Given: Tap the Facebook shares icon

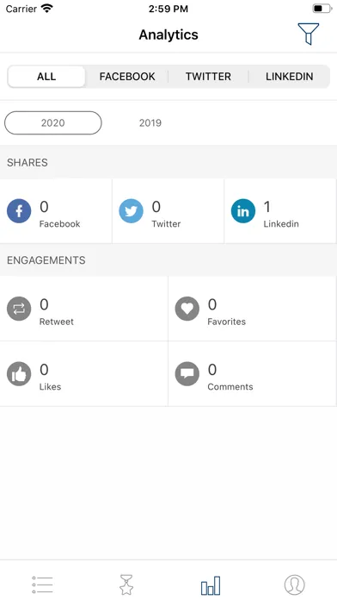Looking at the screenshot, I should [x=19, y=211].
